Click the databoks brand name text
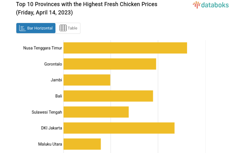The image size is (232, 153). pyautogui.click(x=215, y=5)
